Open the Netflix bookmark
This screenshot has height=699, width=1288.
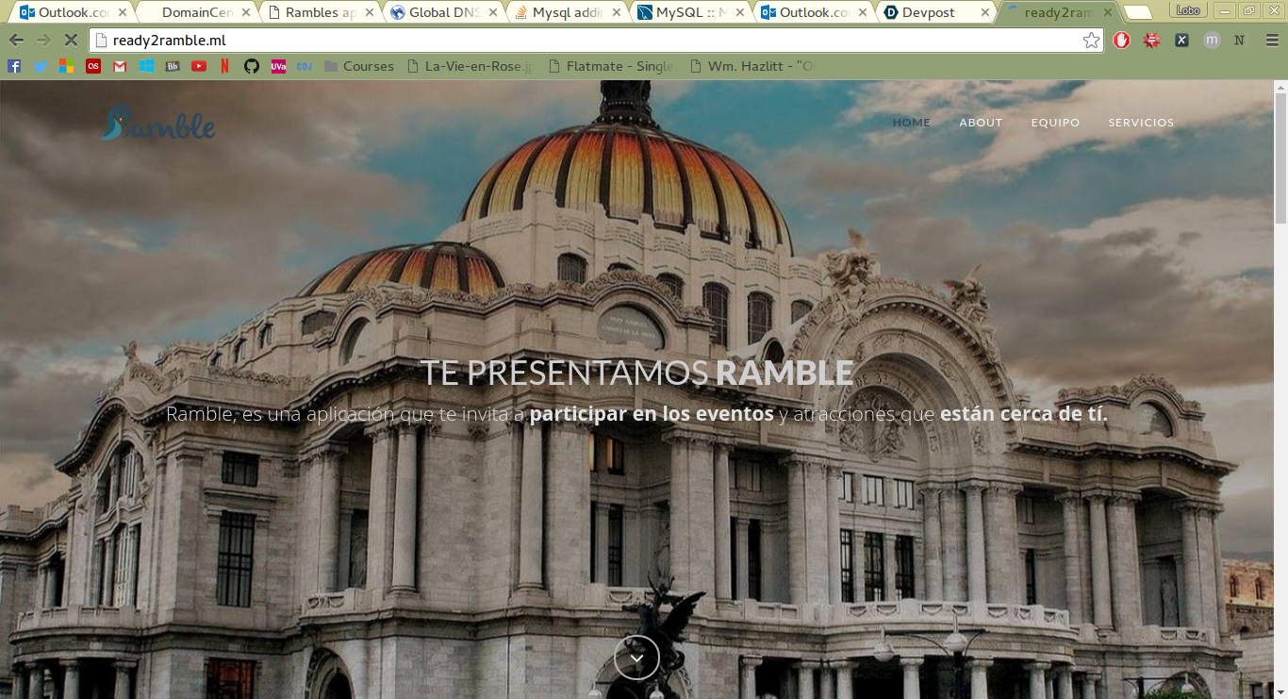tap(224, 66)
